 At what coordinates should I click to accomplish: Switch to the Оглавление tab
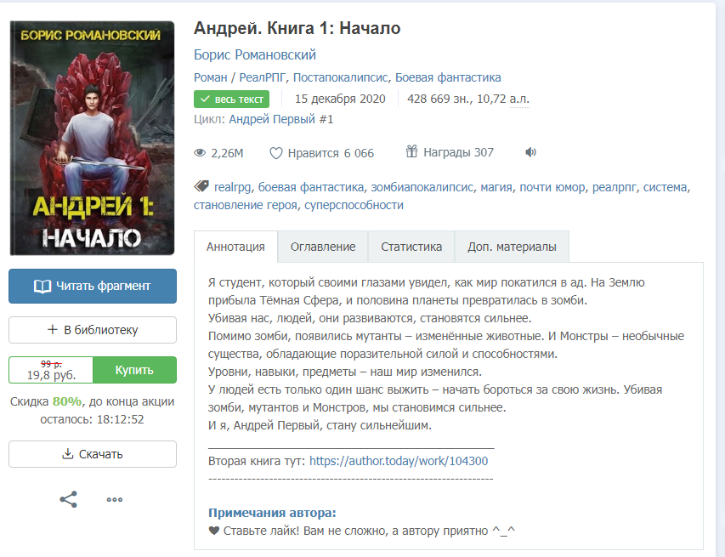pos(323,247)
